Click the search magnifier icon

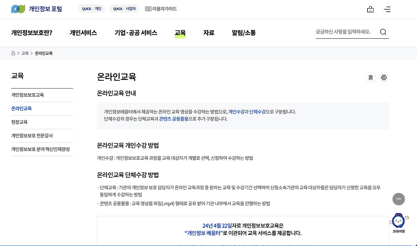[x=383, y=32]
